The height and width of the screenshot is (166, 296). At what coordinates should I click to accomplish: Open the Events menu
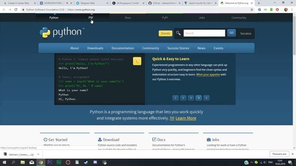pos(218,48)
